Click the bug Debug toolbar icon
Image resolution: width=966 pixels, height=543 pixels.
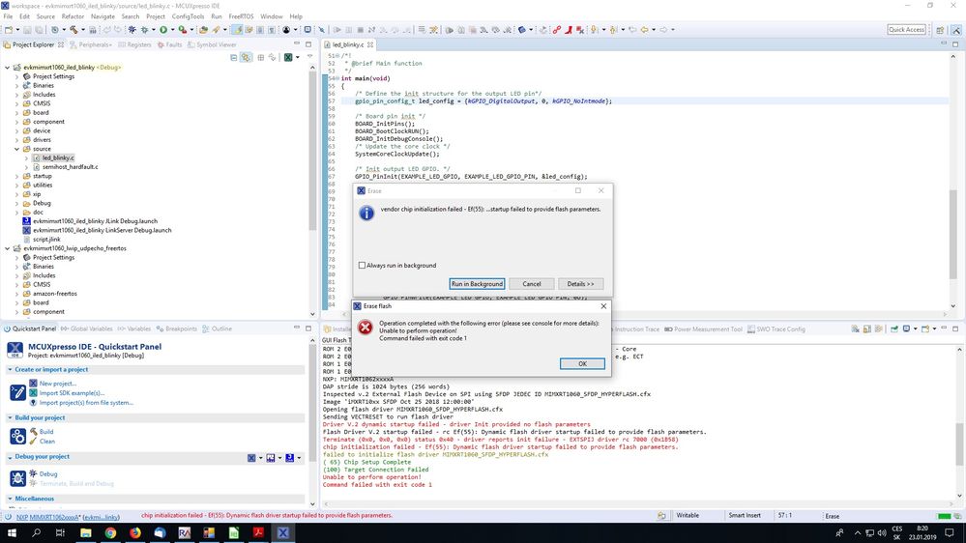coord(145,30)
